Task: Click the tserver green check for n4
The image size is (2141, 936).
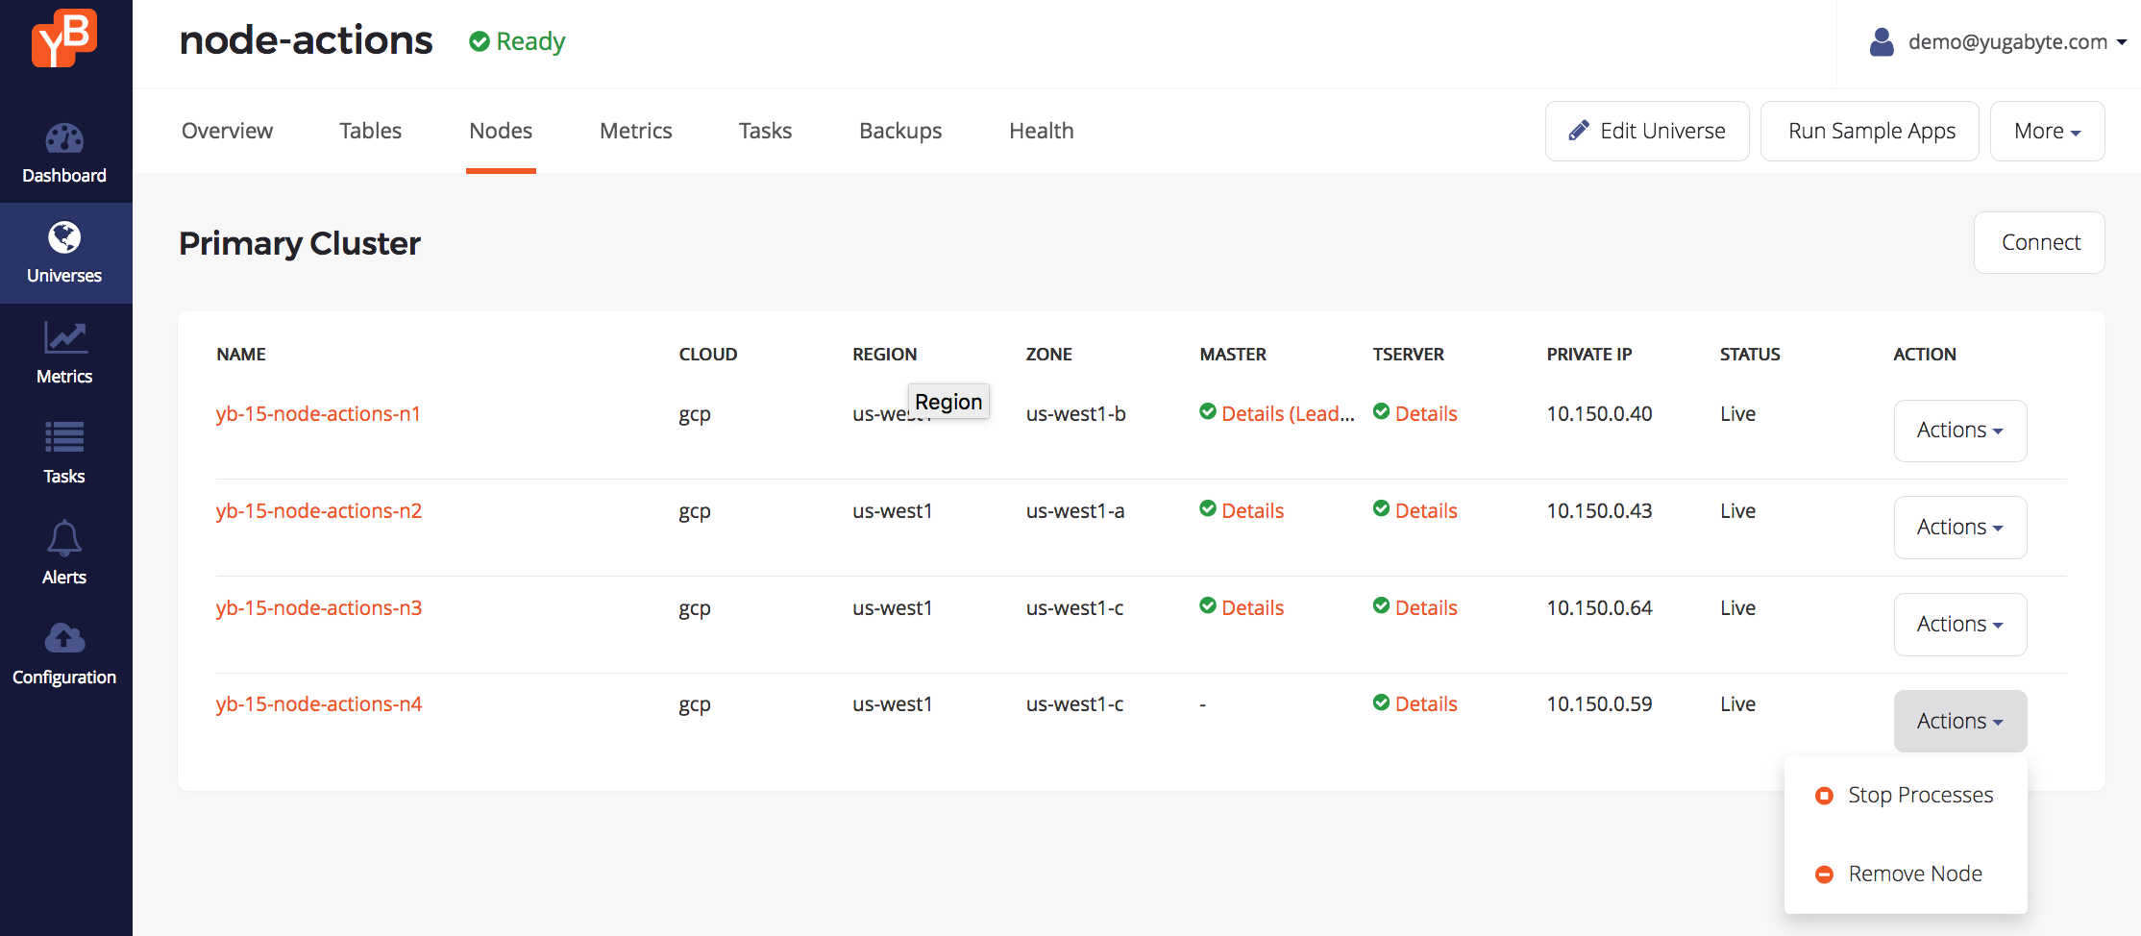Action: pos(1381,702)
